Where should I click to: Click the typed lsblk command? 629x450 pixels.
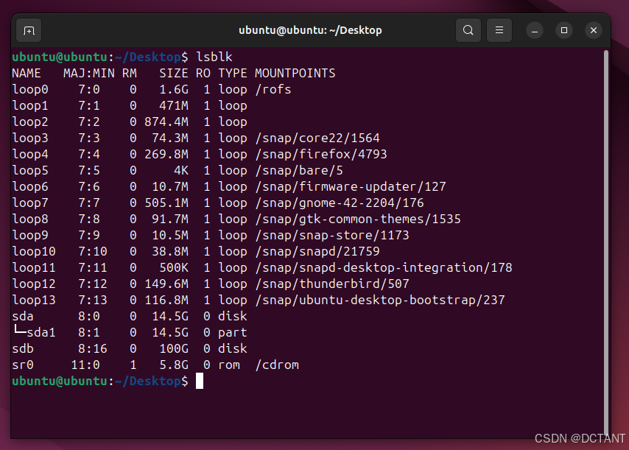tap(214, 57)
